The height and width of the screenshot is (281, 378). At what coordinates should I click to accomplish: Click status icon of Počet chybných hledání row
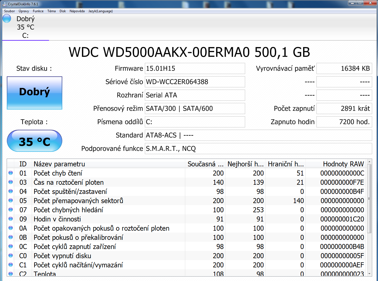click(x=11, y=209)
